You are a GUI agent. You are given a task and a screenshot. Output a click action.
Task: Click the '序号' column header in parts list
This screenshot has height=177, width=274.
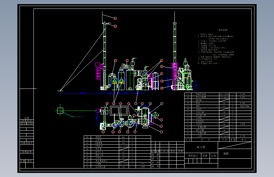coord(188,140)
